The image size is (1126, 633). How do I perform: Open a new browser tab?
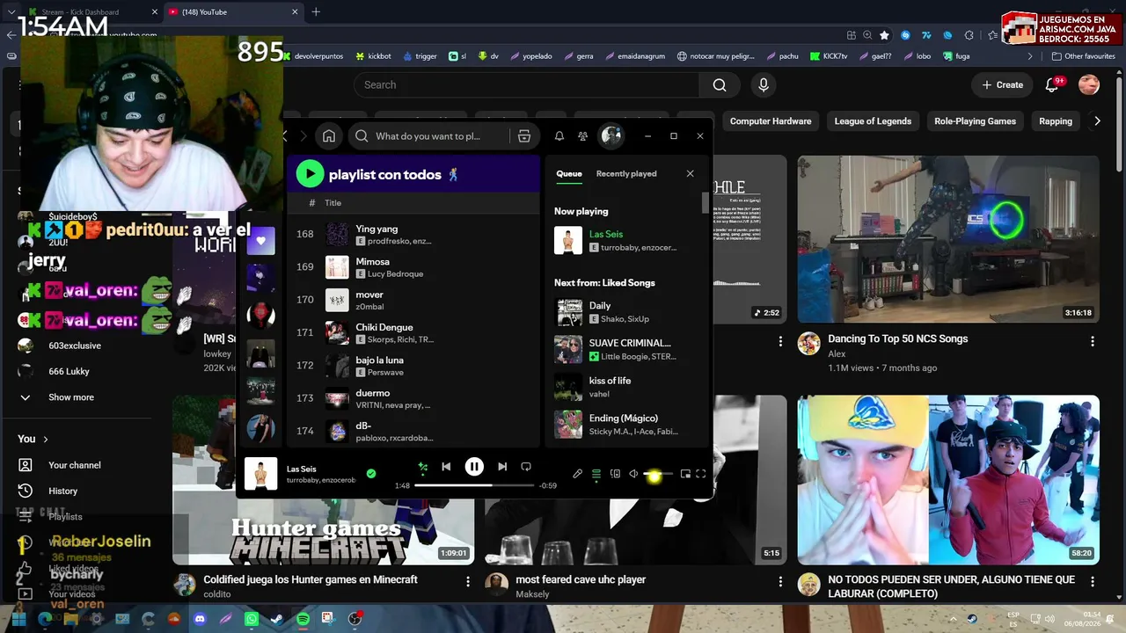click(316, 12)
